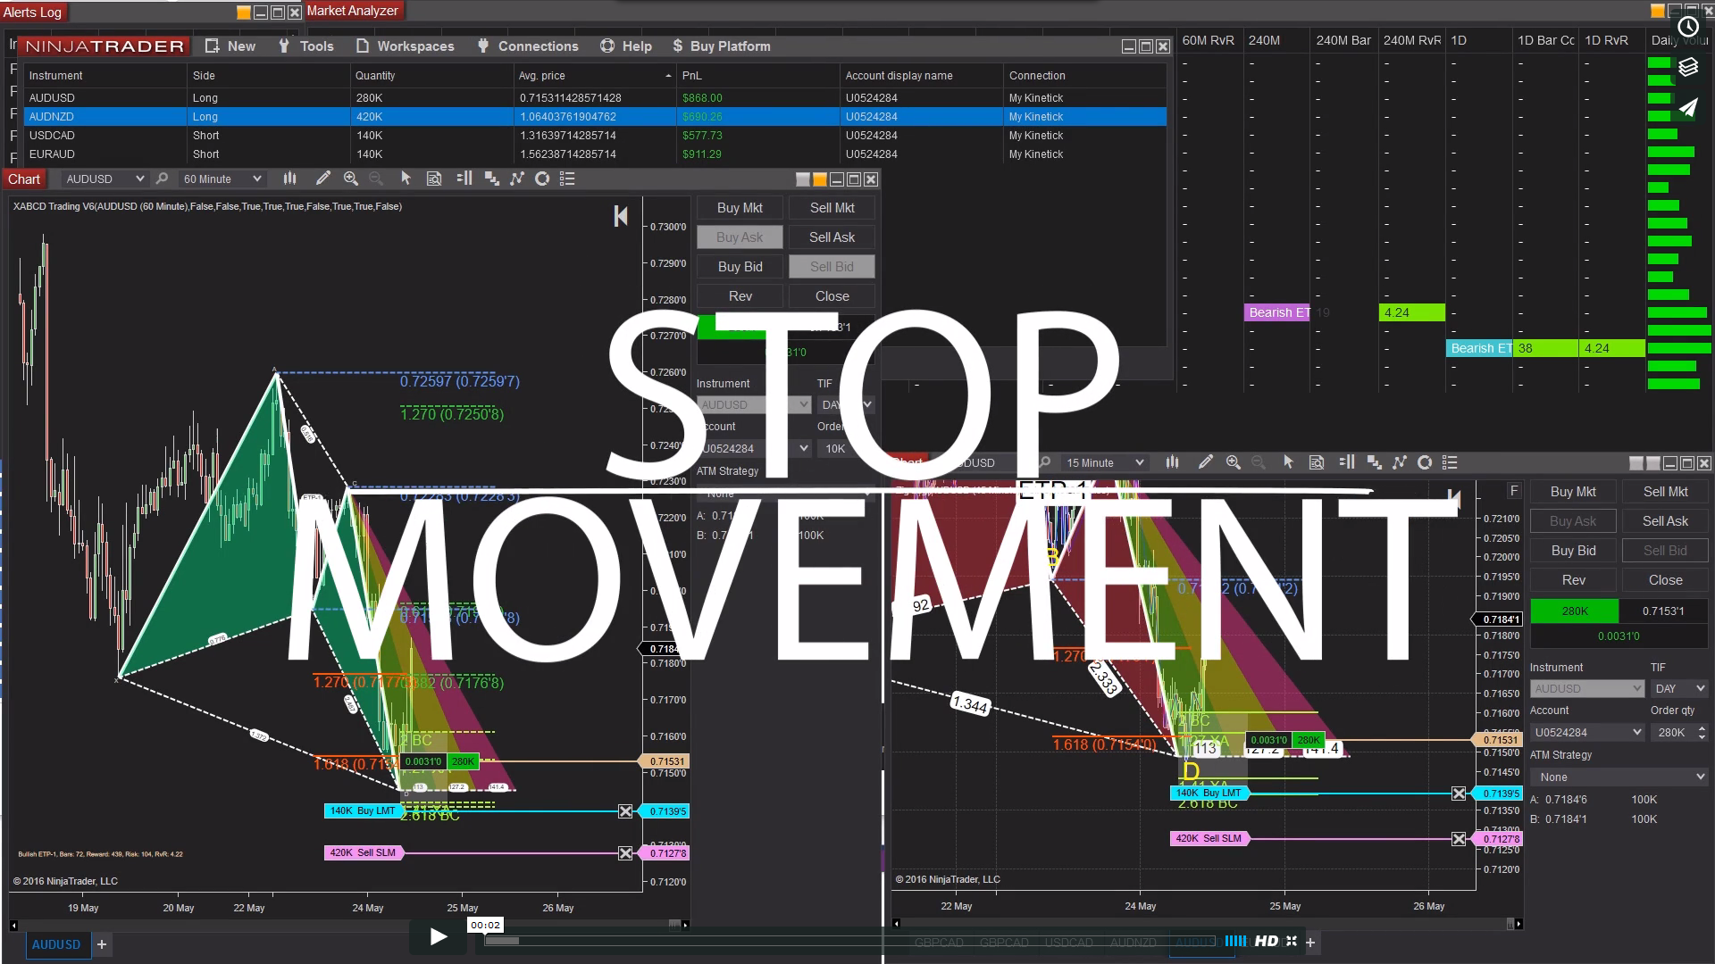Adjust Order qty 280K stepper arrows
Viewport: 1715px width, 964px height.
[1702, 732]
